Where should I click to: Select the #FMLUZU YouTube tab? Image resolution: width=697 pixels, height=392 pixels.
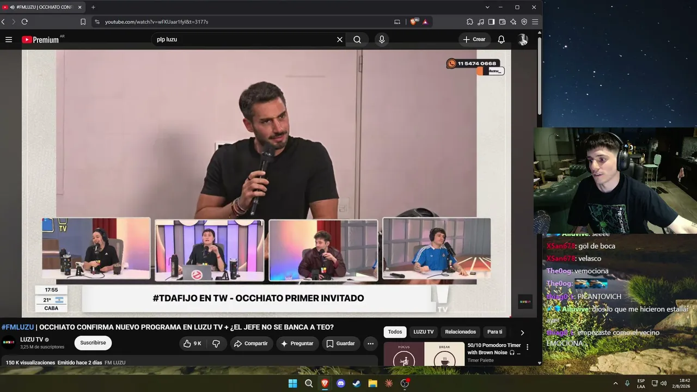pyautogui.click(x=42, y=7)
